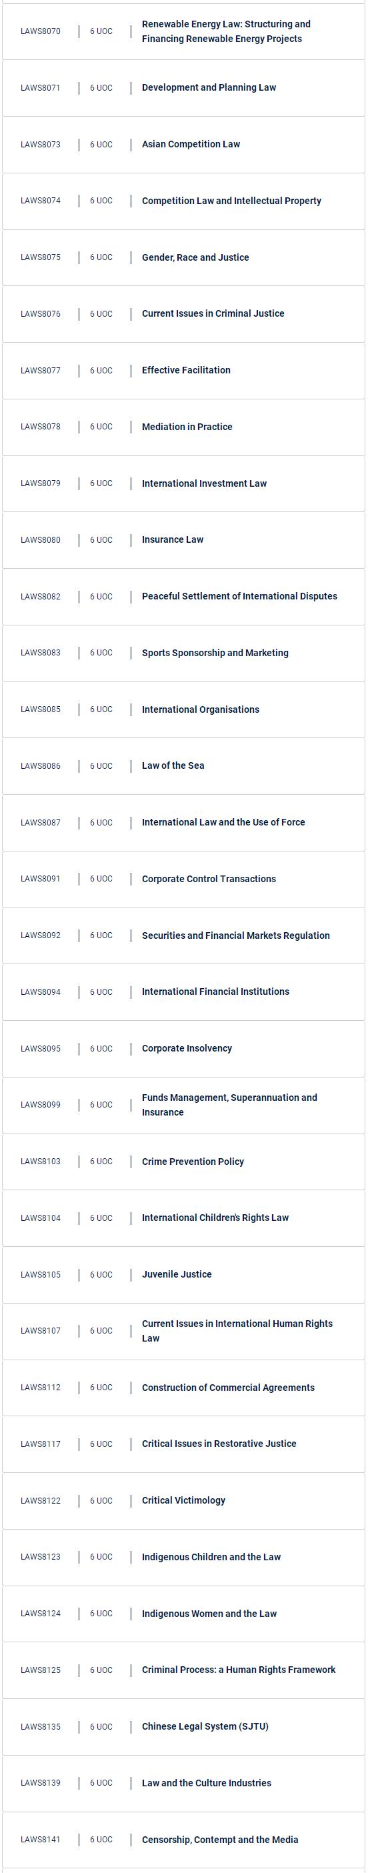
Task: Select the LAWS8091 course code
Action: [41, 879]
